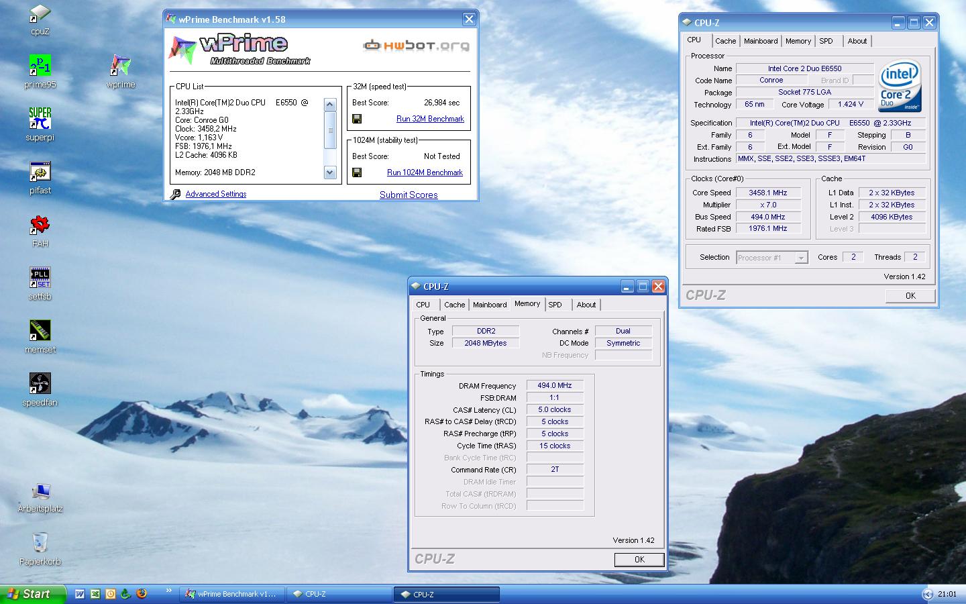Image resolution: width=966 pixels, height=604 pixels.
Task: Open About tab in top-right CPU-Z window
Action: 857,41
